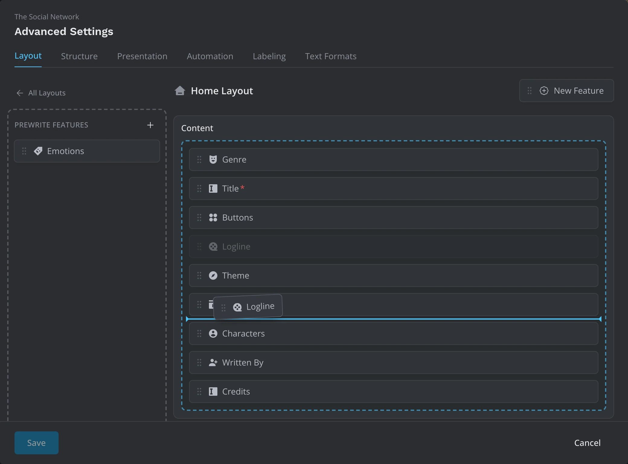Select the Emotions prewrite feature label
Image resolution: width=628 pixels, height=464 pixels.
click(x=66, y=151)
